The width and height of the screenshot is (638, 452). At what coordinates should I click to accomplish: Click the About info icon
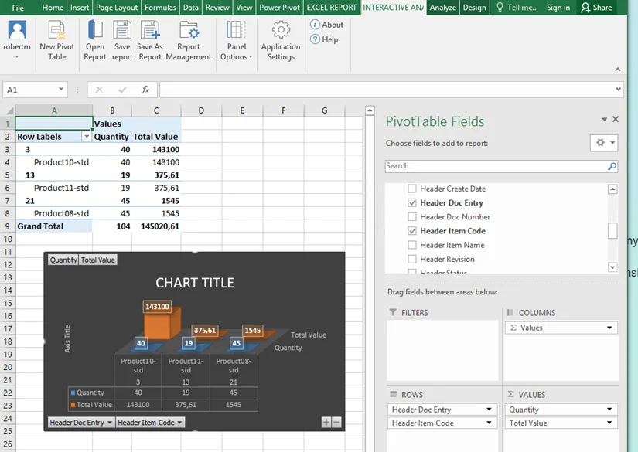click(x=316, y=25)
